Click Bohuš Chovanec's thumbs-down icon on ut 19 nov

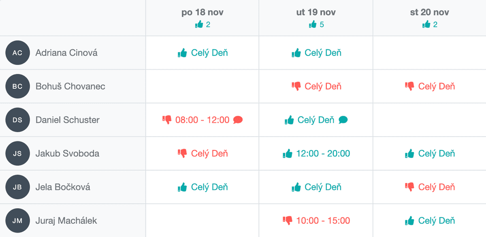(296, 86)
